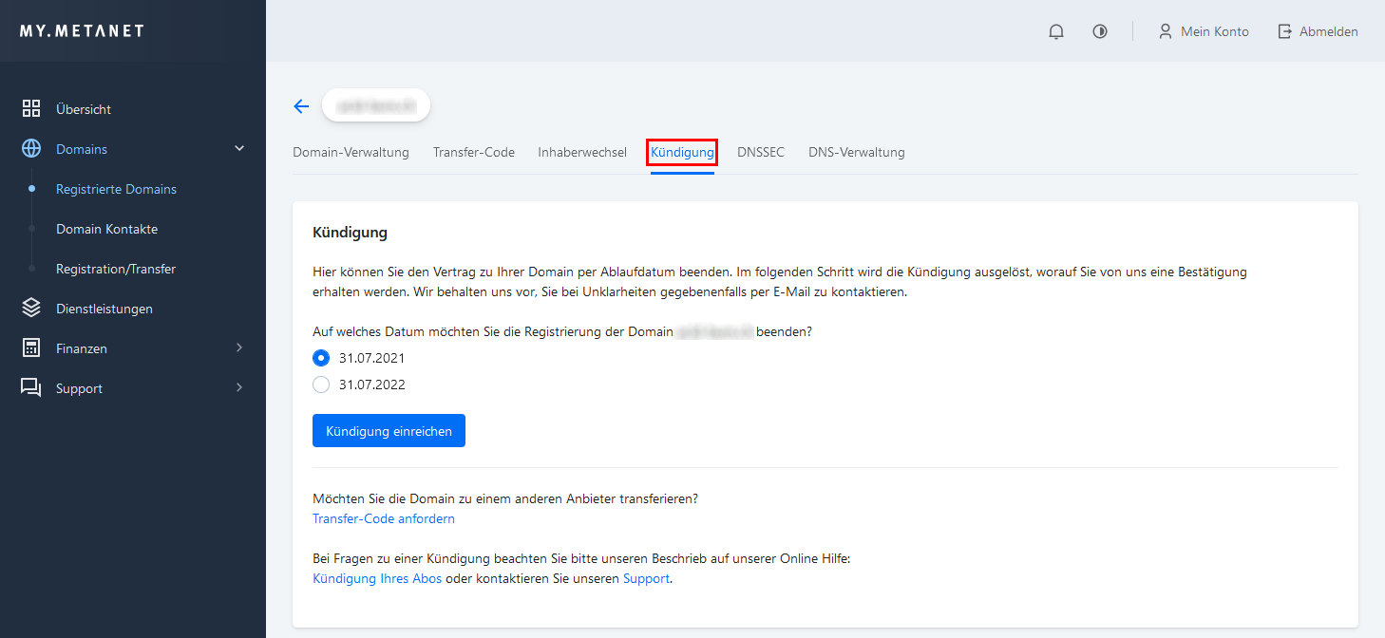Click the blue back arrow
1385x638 pixels.
pyautogui.click(x=301, y=106)
